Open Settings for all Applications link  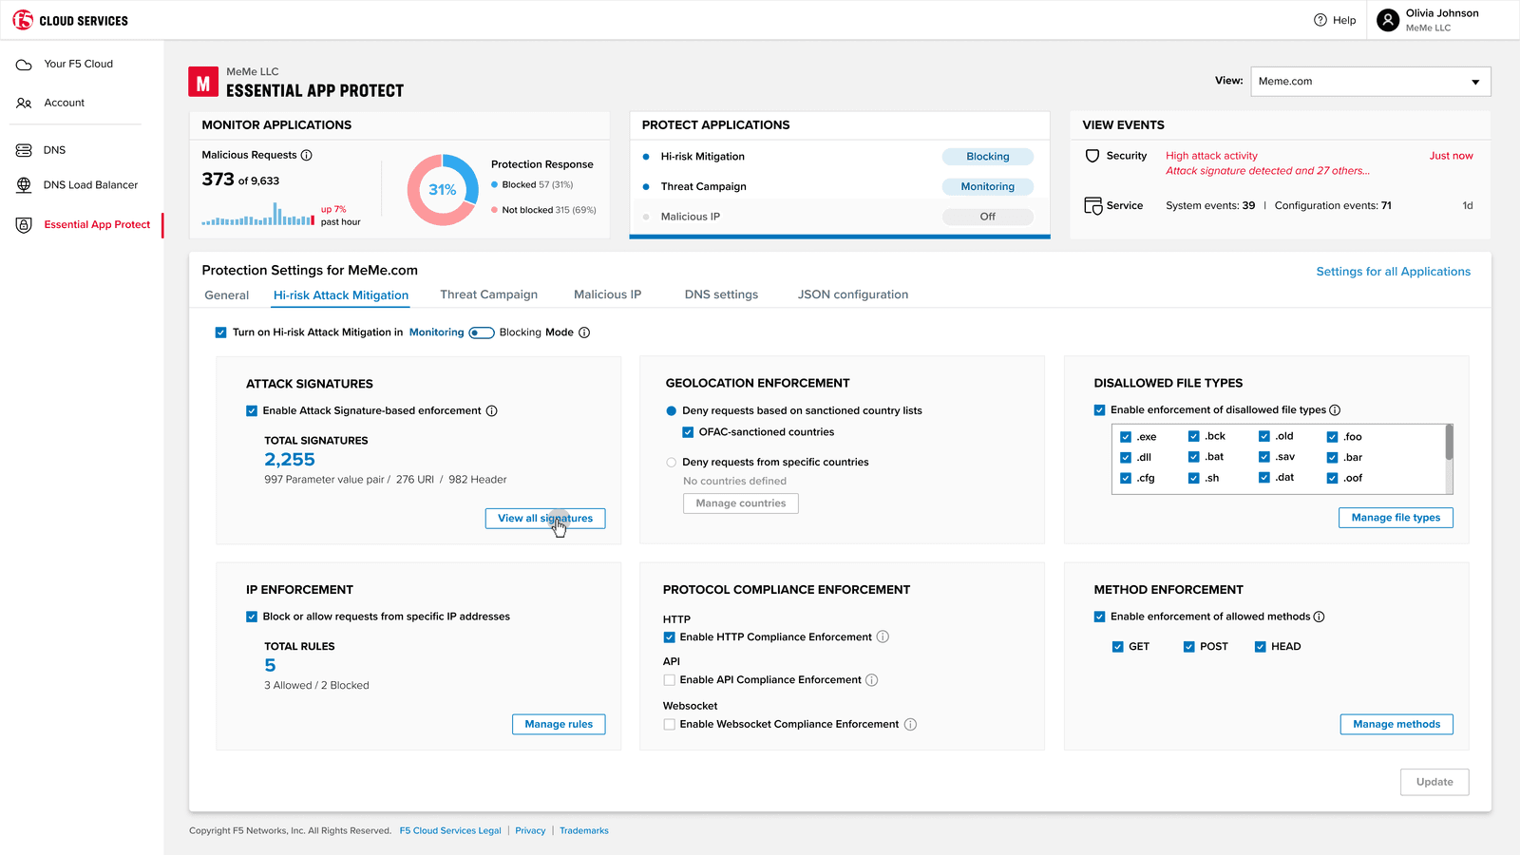tap(1393, 271)
